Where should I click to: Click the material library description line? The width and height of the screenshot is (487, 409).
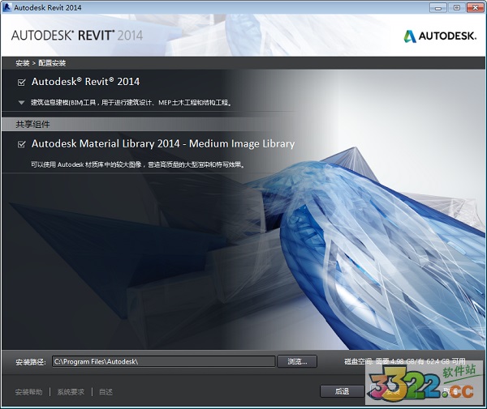pyautogui.click(x=138, y=164)
